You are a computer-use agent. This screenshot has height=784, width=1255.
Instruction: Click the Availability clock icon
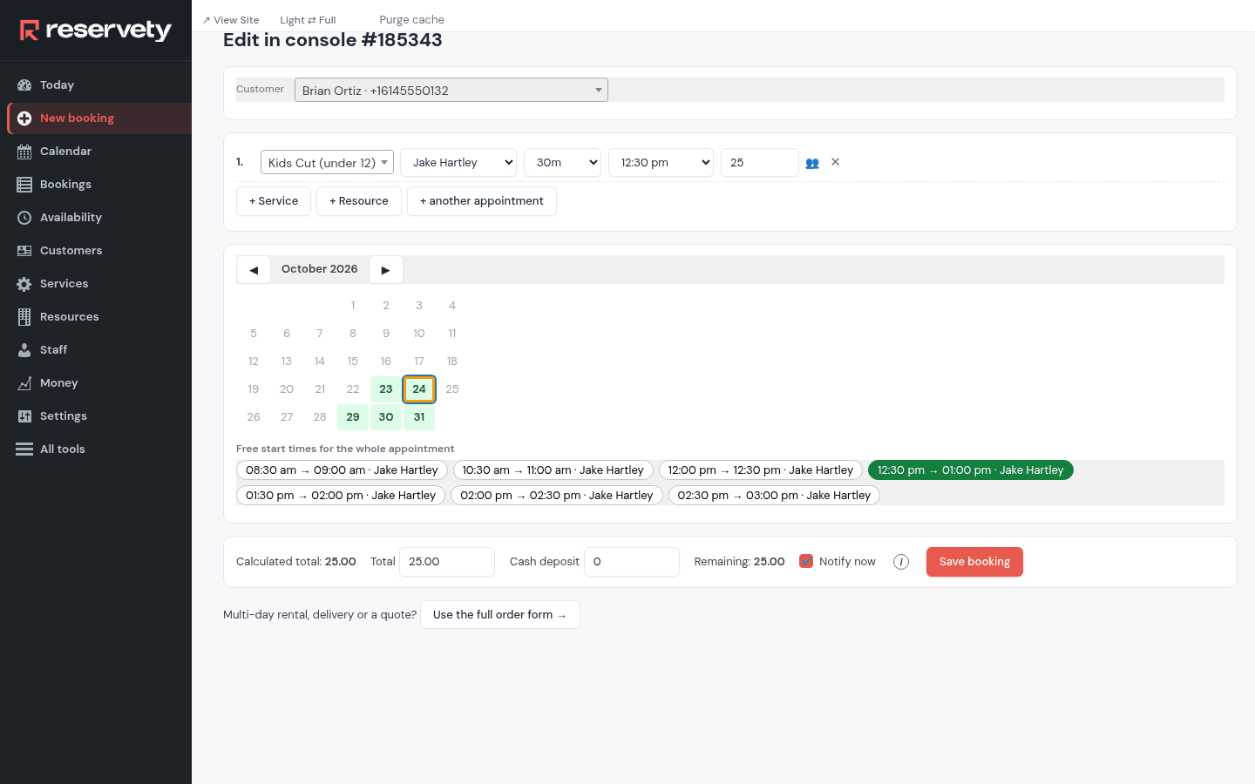tap(24, 218)
